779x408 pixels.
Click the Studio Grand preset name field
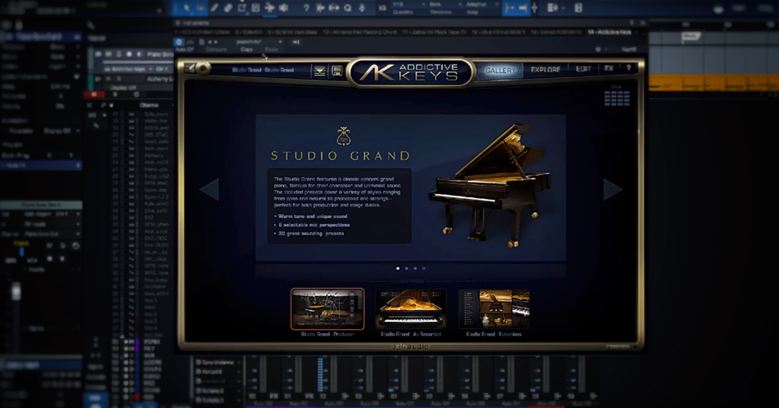[263, 70]
